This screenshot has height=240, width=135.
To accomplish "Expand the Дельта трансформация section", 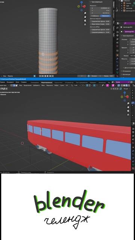I will pyautogui.click(x=129, y=67).
